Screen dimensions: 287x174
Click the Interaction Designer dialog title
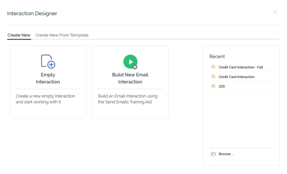[x=32, y=13]
